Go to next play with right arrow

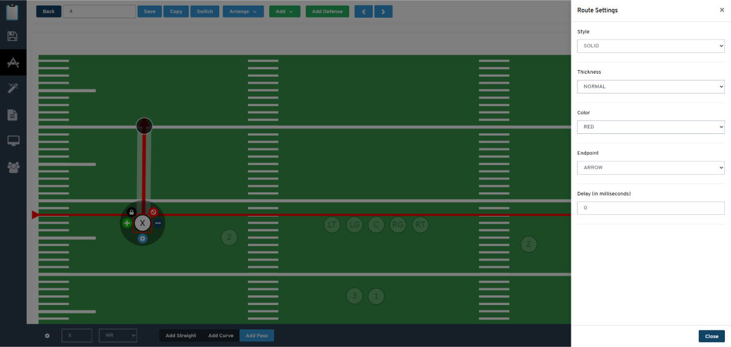(383, 12)
